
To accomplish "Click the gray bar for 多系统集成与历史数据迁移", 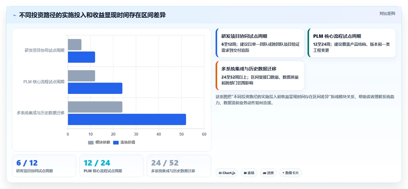I will 95,107.
